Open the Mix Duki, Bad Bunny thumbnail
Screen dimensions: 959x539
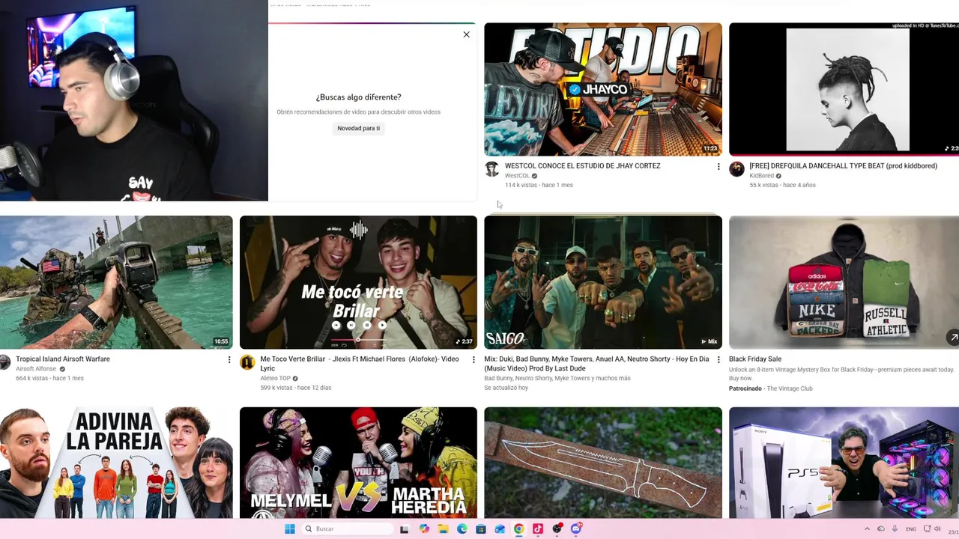603,282
